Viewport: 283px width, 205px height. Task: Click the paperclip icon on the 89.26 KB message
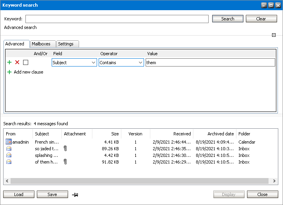coord(65,149)
